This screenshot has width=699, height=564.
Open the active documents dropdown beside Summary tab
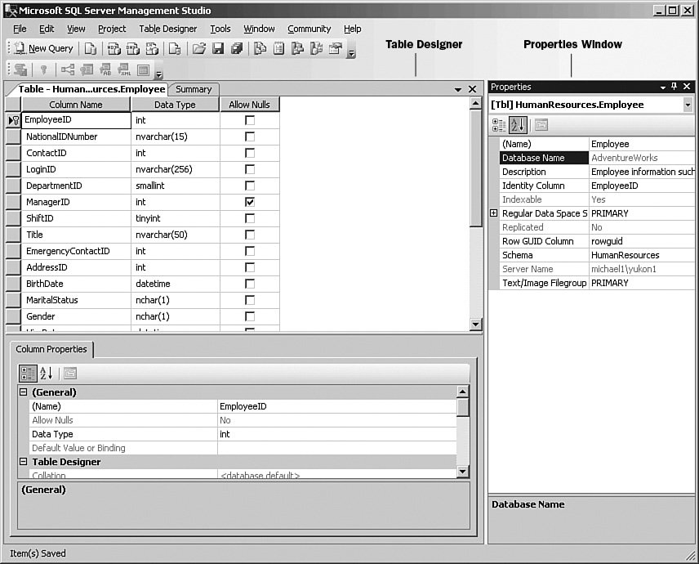click(x=458, y=90)
